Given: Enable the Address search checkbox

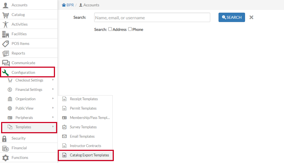Looking at the screenshot, I should click(x=110, y=29).
